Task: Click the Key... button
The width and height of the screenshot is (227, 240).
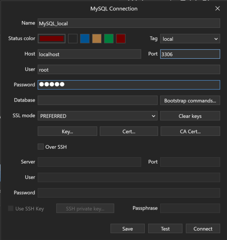Action: 68,131
